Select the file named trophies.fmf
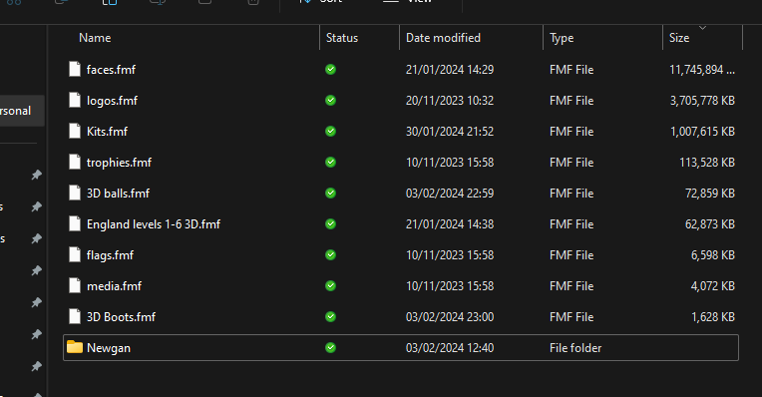The width and height of the screenshot is (762, 397). [119, 163]
